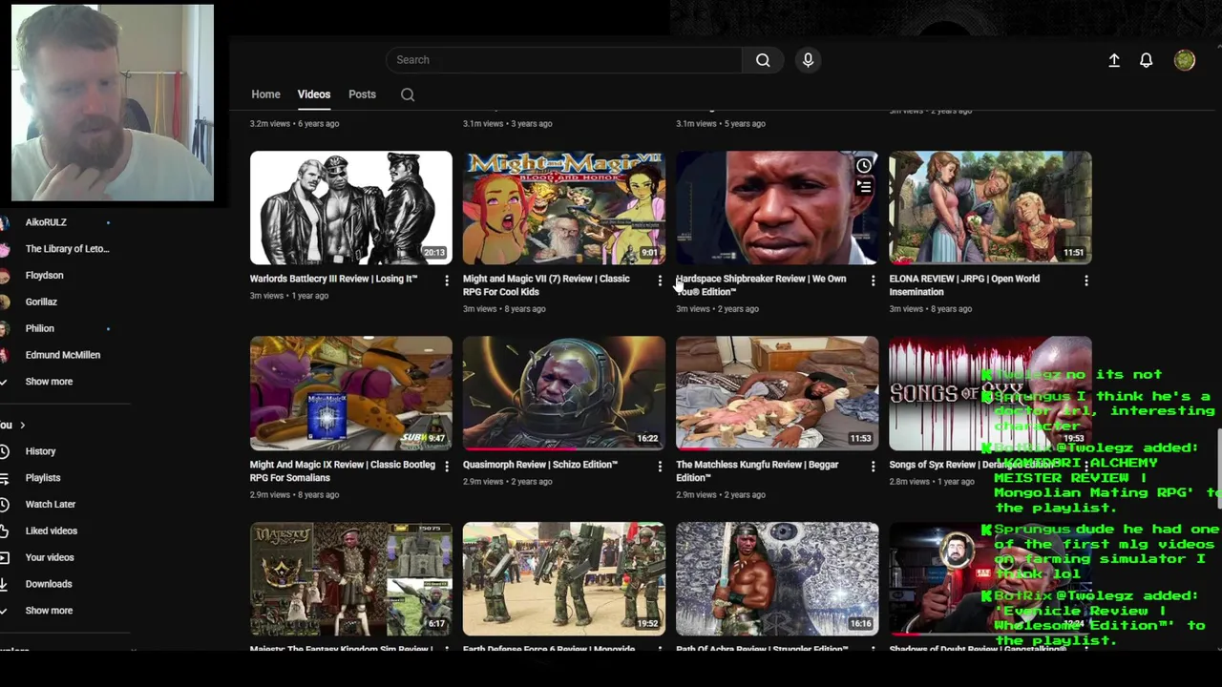Open Hardspace Shipbreaker Review thumbnail
1222x687 pixels.
pyautogui.click(x=776, y=207)
